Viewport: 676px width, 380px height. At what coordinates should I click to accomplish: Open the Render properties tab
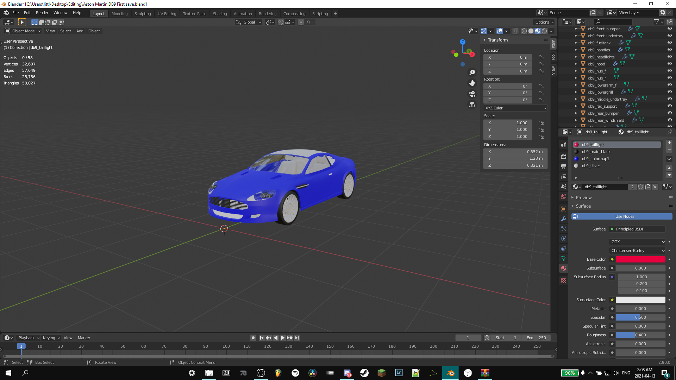click(x=564, y=157)
